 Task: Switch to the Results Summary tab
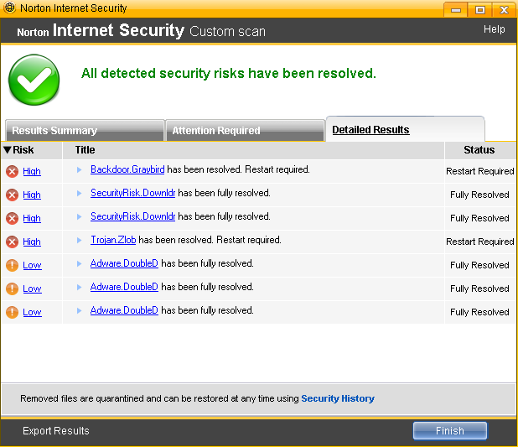54,131
